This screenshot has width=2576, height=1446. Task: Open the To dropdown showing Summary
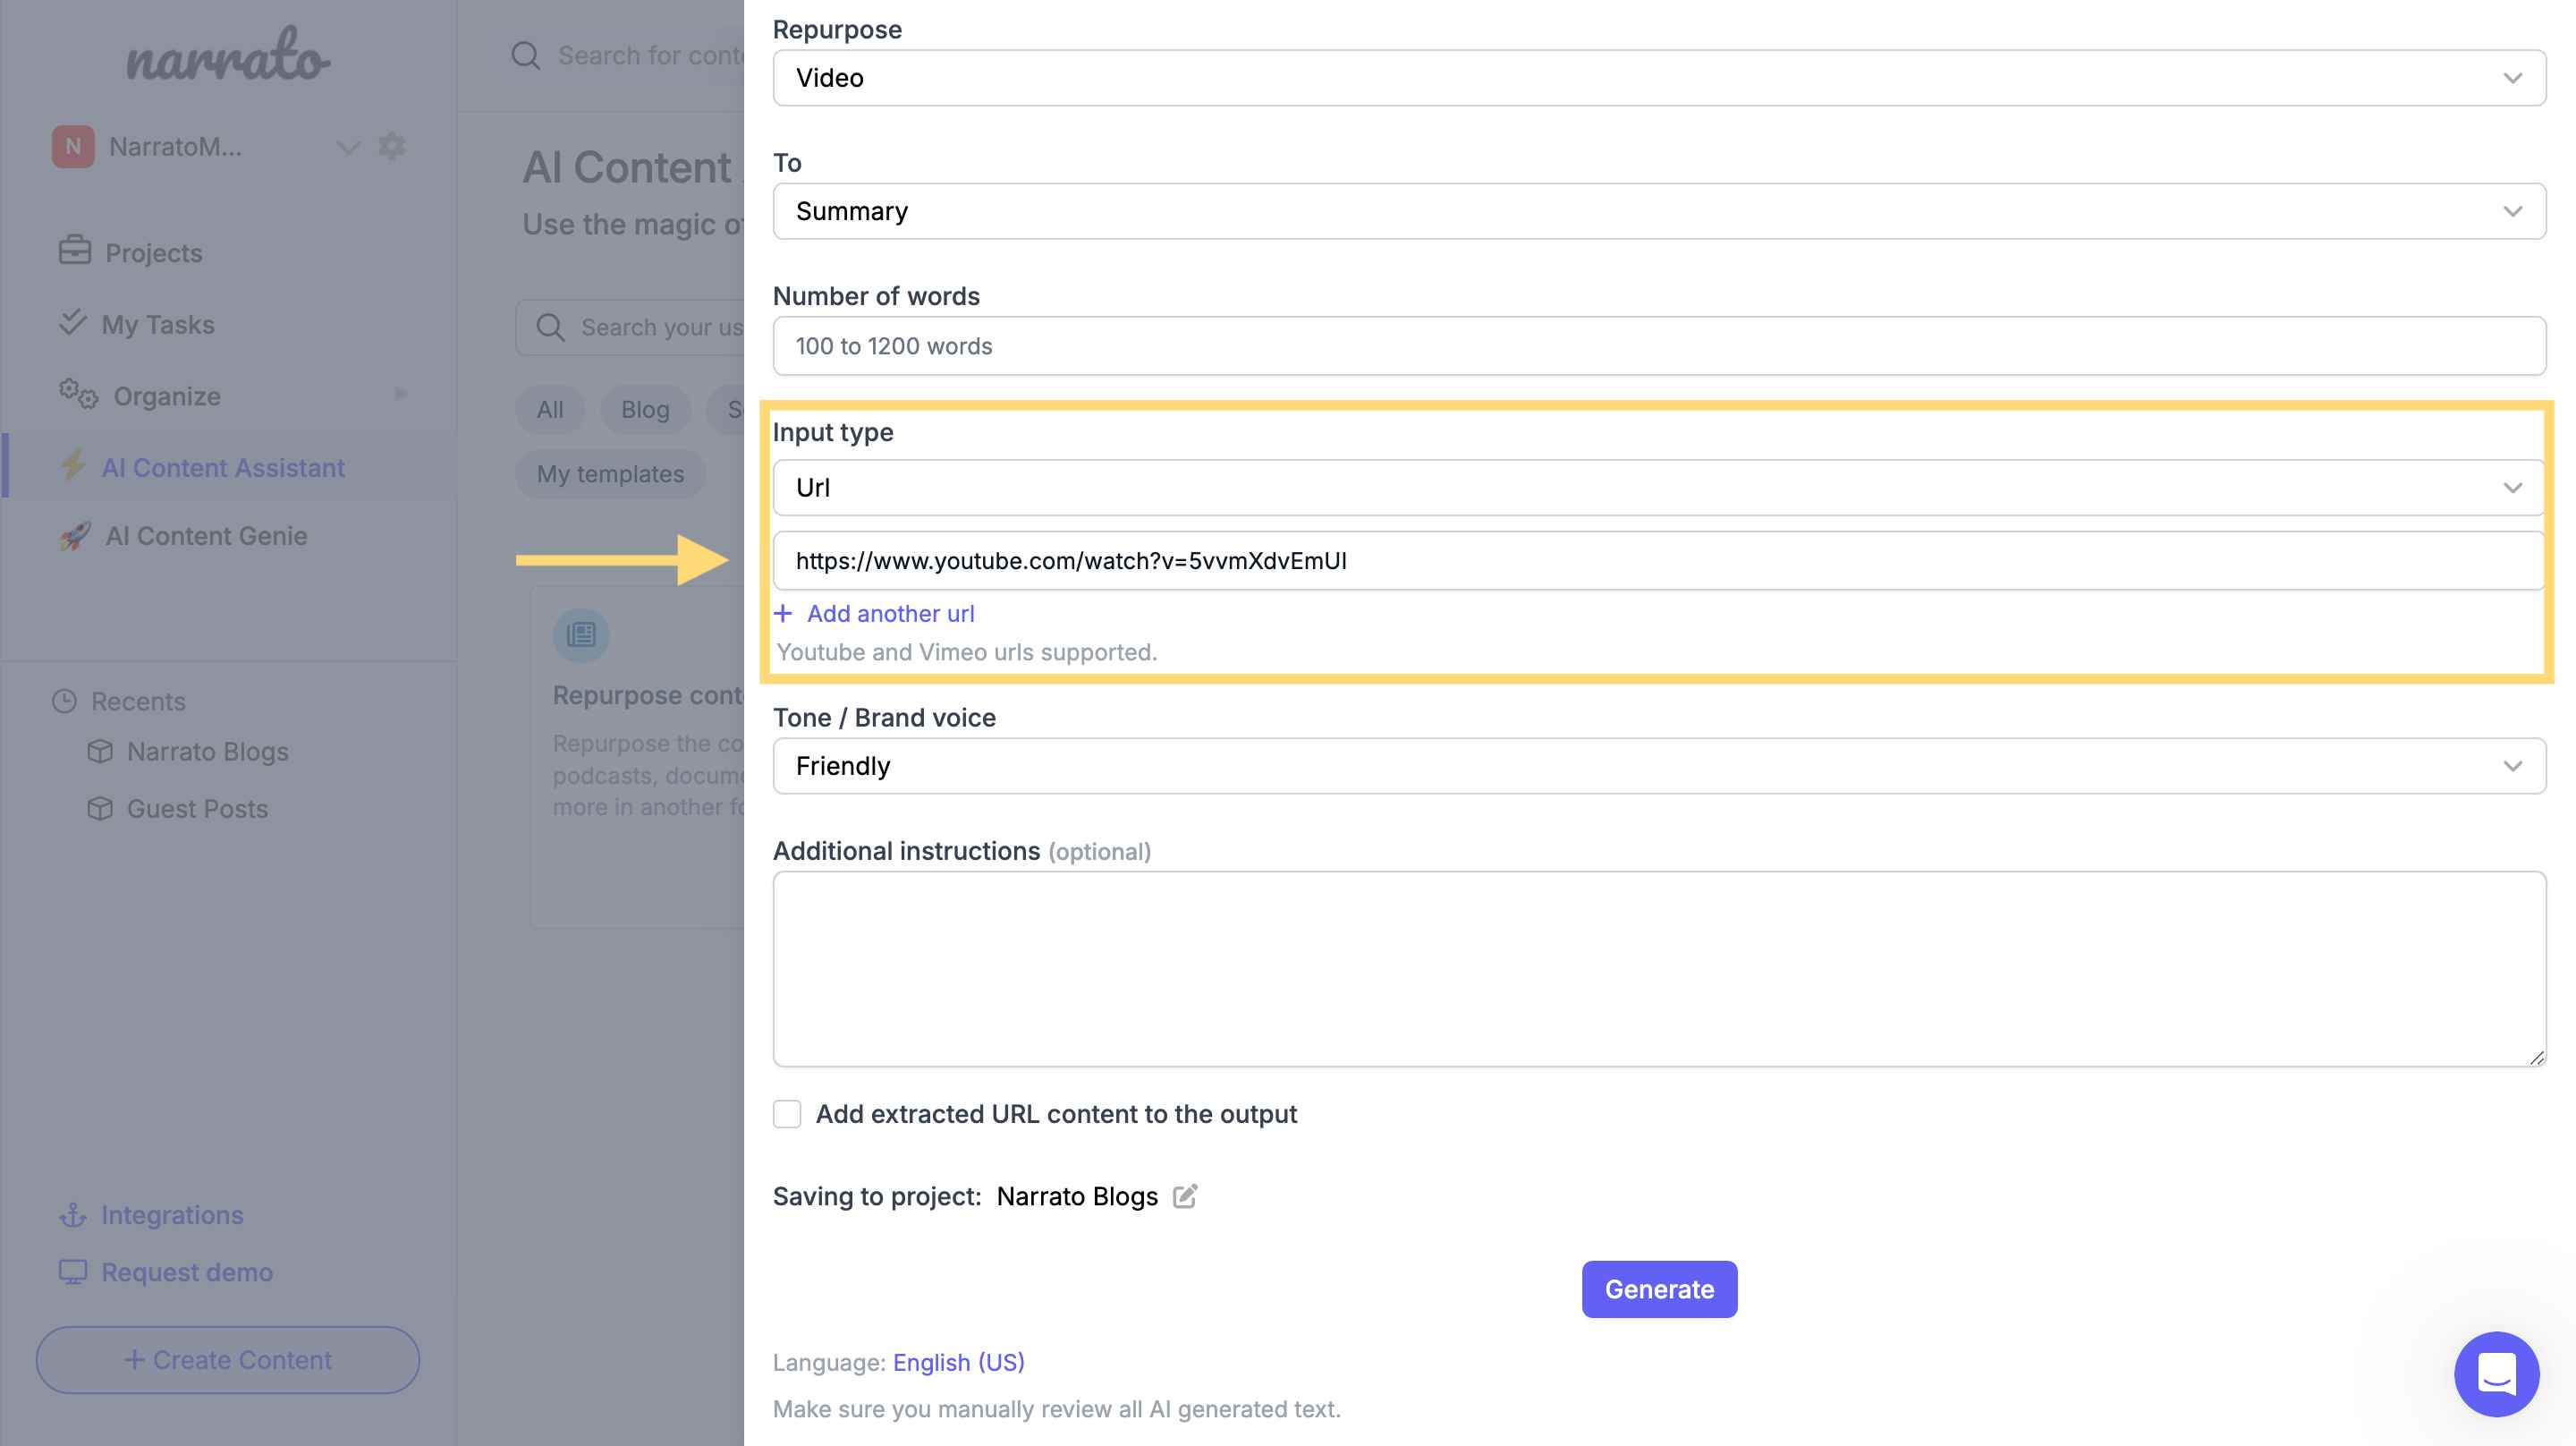click(x=1659, y=211)
